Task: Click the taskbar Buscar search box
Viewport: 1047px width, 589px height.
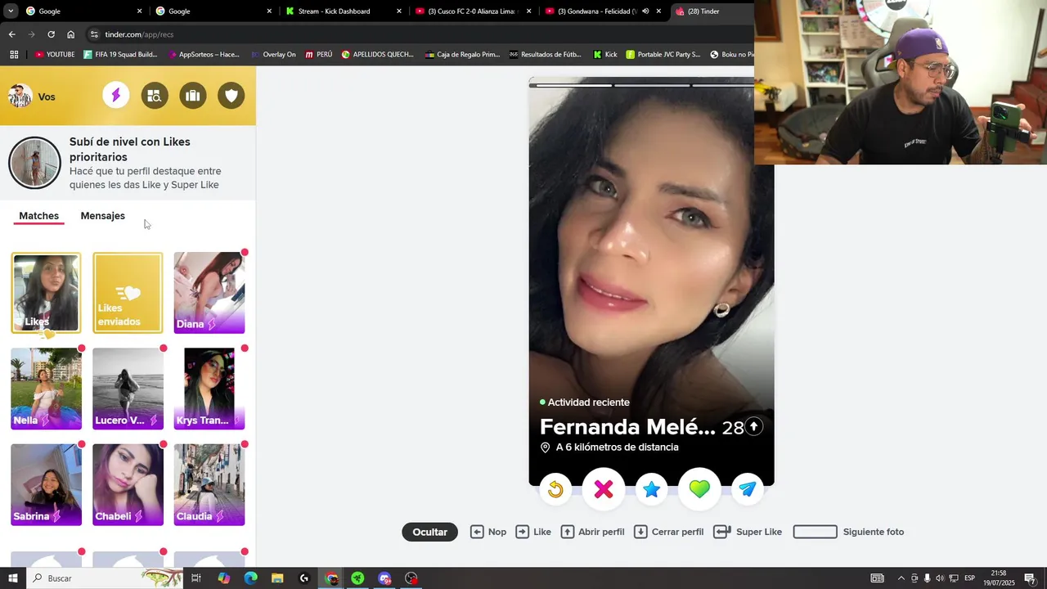Action: (106, 578)
